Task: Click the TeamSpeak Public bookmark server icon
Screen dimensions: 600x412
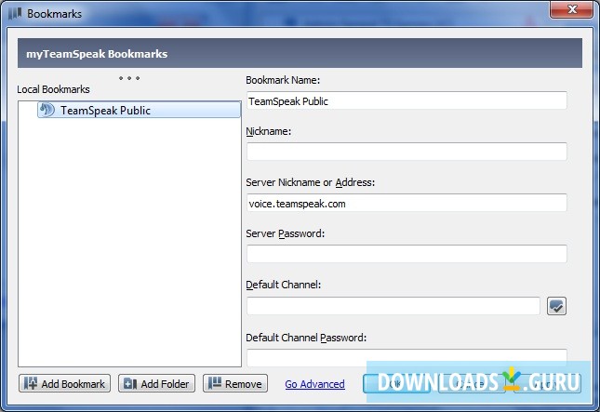Action: (47, 110)
